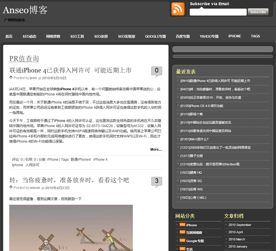Open 2010 January archive
276x251 pixels.
tap(238, 246)
